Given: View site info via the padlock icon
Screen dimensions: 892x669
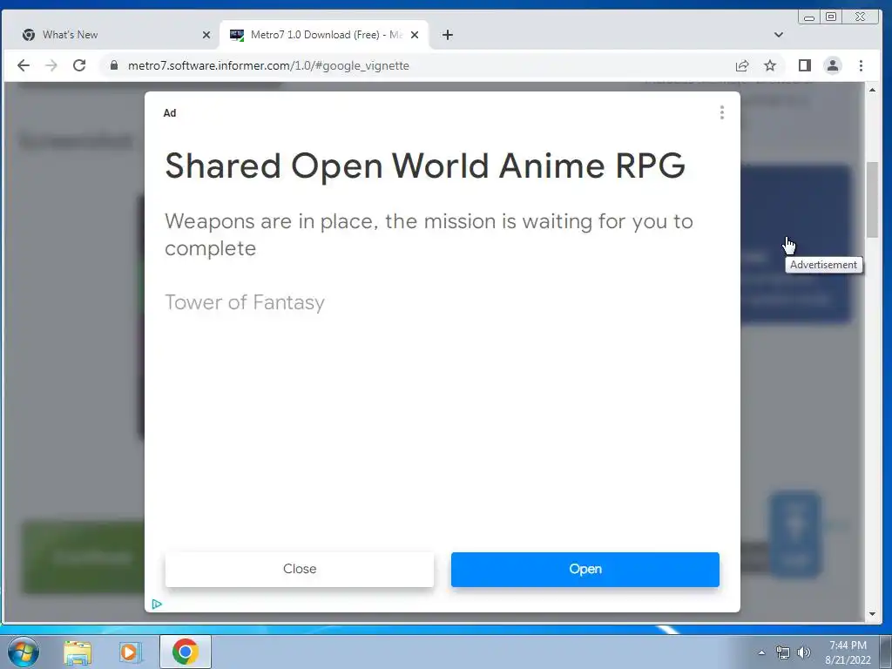Looking at the screenshot, I should pos(114,65).
